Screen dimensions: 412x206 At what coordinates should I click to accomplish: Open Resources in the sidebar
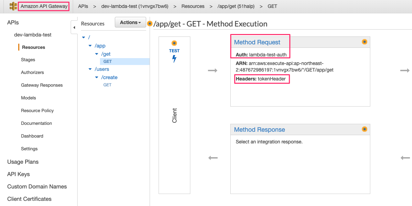coord(33,47)
